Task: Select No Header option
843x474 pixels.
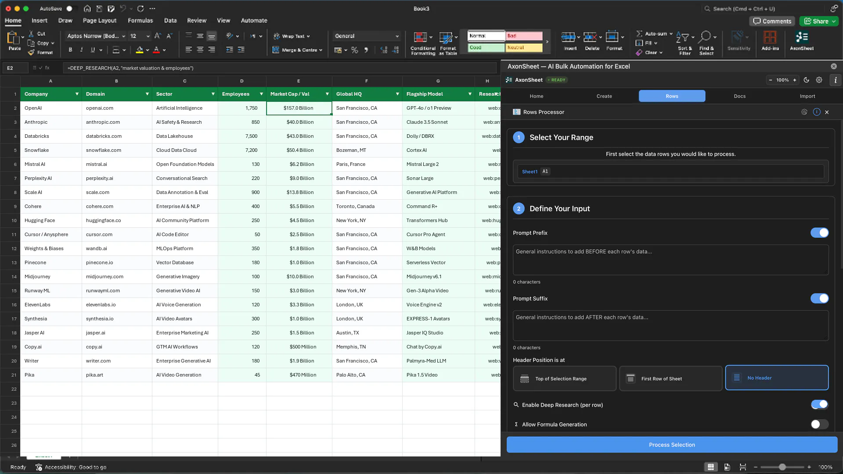Action: point(777,378)
